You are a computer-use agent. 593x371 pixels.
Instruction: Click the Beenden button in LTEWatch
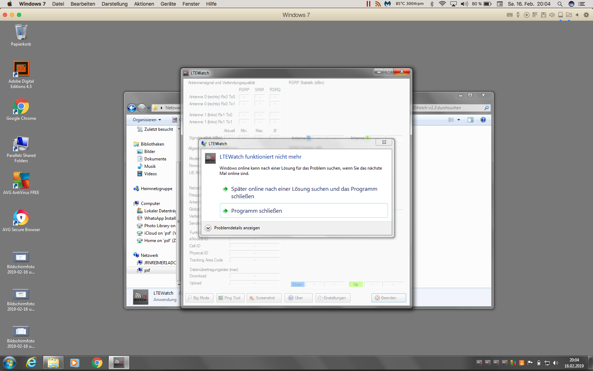click(389, 298)
